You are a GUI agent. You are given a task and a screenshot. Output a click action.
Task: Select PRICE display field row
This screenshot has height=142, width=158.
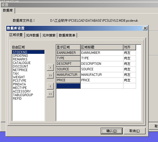coord(68,80)
